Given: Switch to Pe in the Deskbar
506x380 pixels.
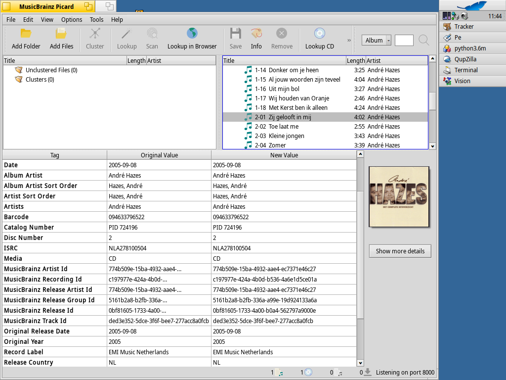Looking at the screenshot, I should tap(472, 38).
